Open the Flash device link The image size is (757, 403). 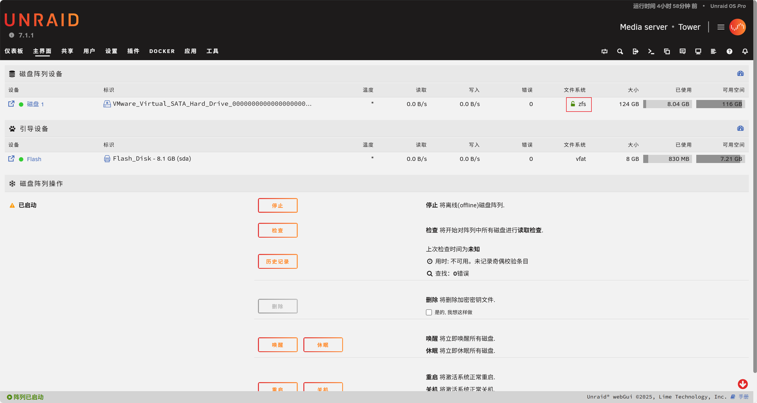34,159
